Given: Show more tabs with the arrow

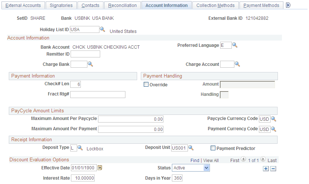Looking at the screenshot, I should 288,5.
